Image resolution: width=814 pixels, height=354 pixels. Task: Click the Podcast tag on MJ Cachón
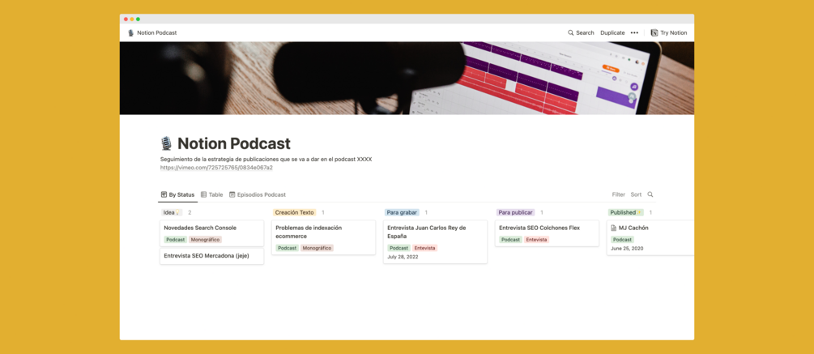[622, 240]
